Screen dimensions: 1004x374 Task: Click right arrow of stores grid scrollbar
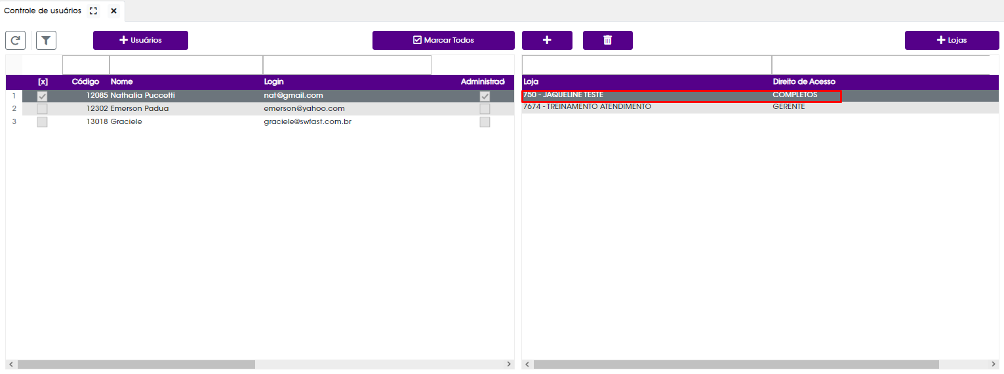994,364
